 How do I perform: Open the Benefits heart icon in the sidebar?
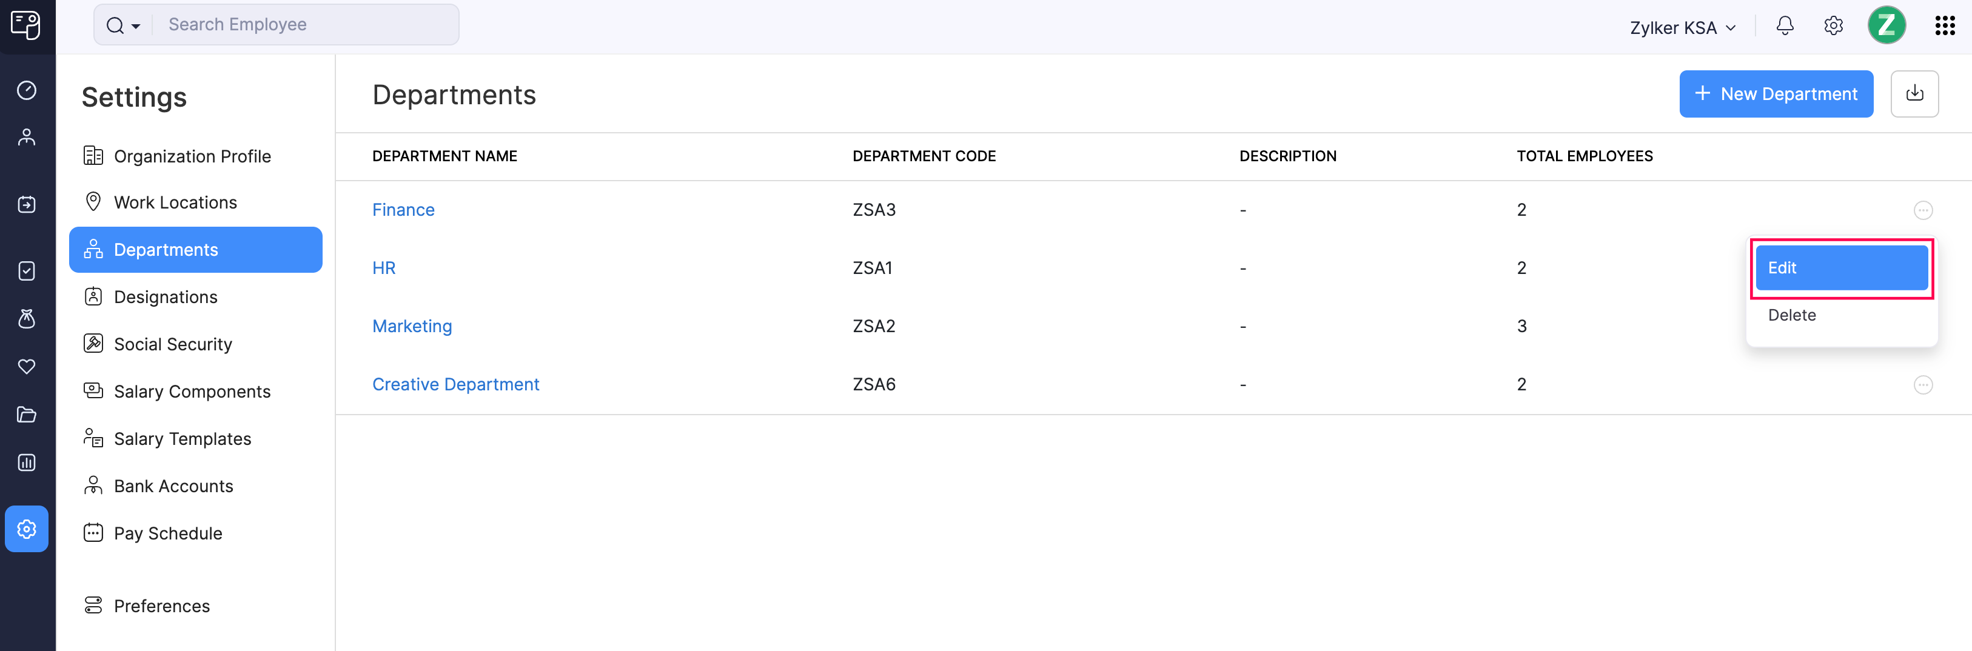coord(27,367)
